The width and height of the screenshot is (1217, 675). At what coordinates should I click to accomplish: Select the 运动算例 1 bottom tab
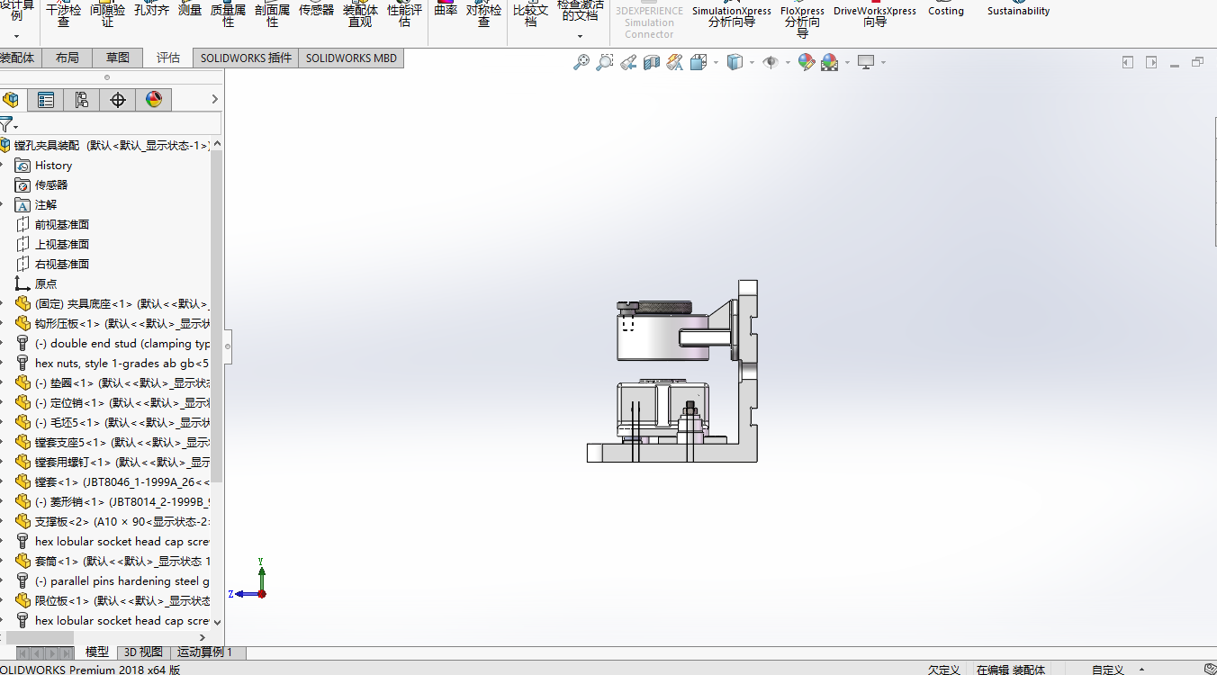(204, 652)
